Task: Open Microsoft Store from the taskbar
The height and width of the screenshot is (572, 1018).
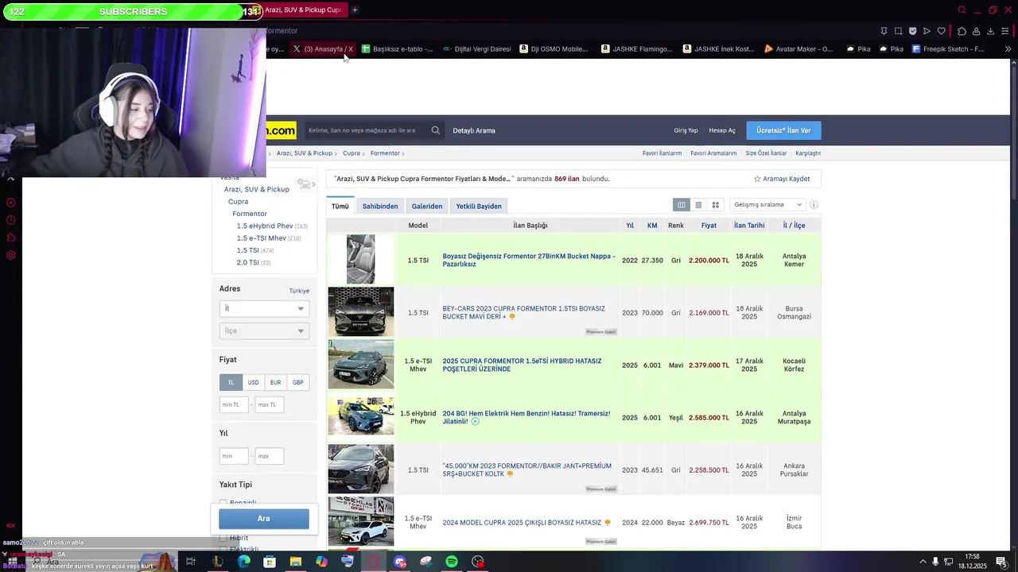Action: click(270, 562)
